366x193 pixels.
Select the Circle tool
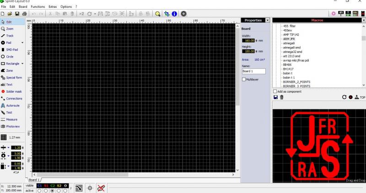(12, 57)
